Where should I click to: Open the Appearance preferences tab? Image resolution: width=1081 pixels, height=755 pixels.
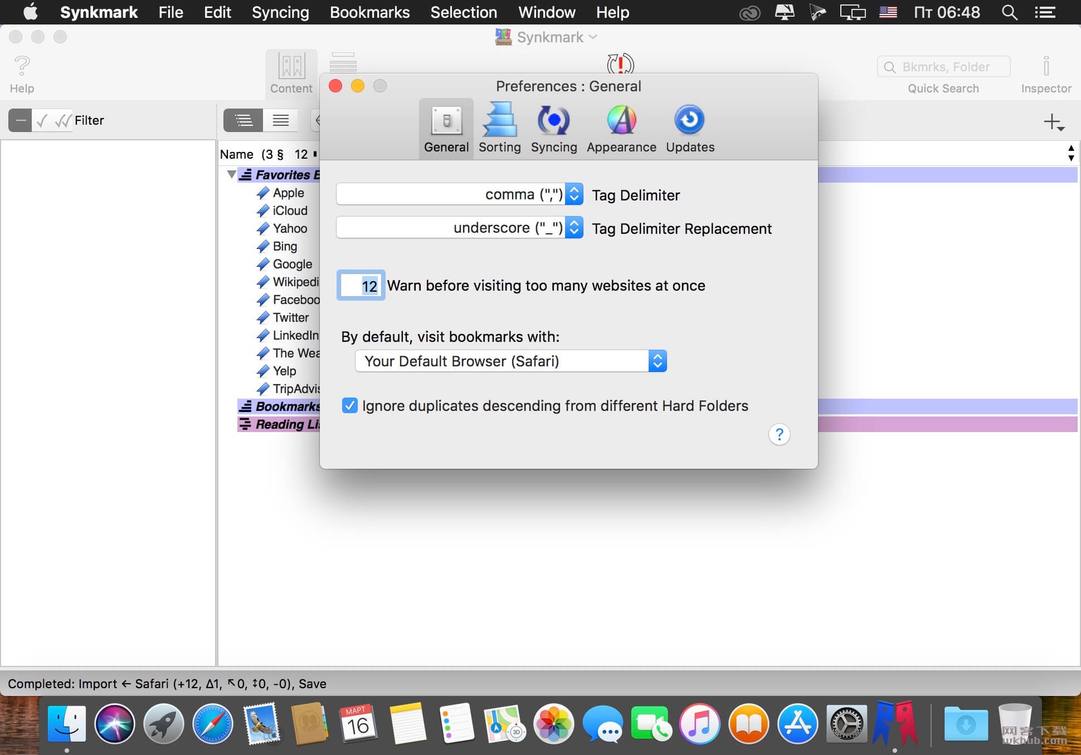coord(621,129)
